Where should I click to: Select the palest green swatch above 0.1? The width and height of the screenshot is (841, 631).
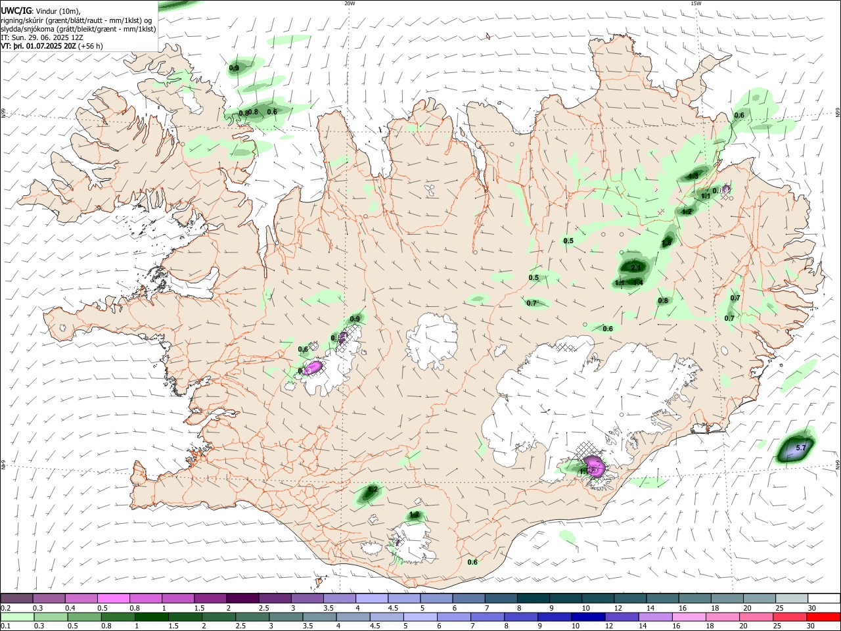(x=16, y=617)
